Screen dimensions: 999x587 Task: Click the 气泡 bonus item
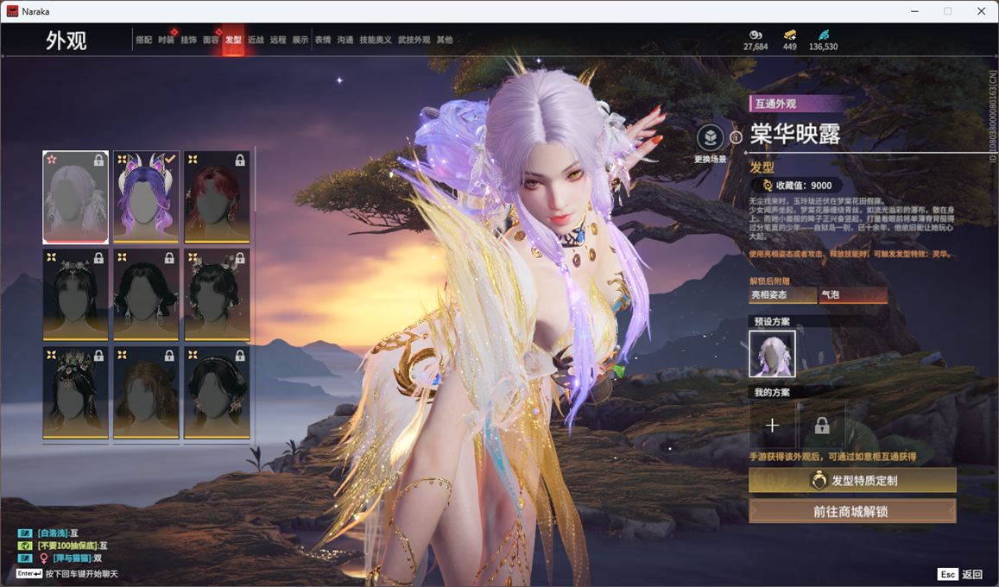pyautogui.click(x=853, y=294)
